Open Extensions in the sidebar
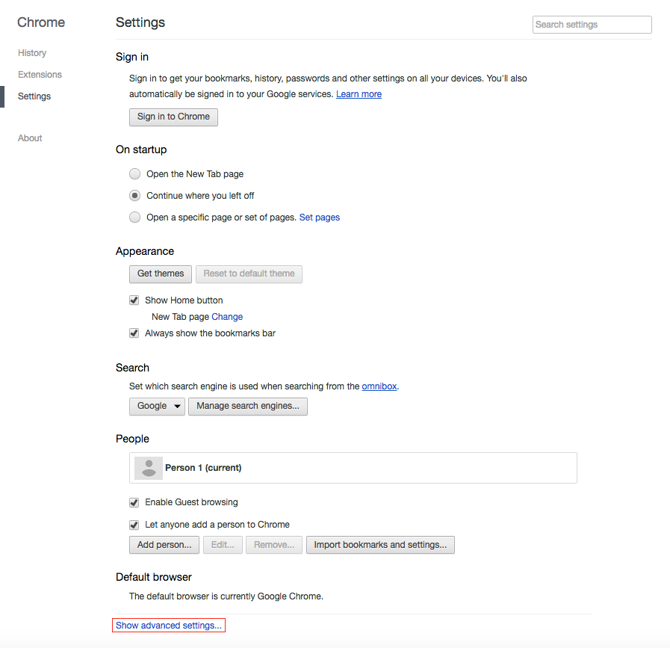The width and height of the screenshot is (670, 648). 40,75
